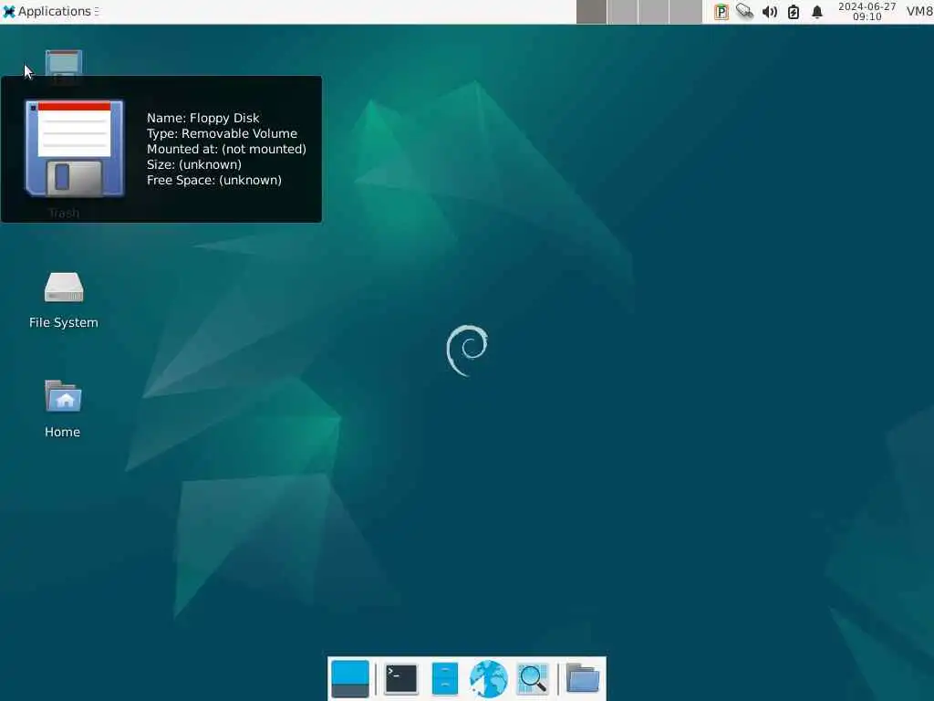The height and width of the screenshot is (701, 934).
Task: Open power manager battery icon
Action: (x=794, y=12)
